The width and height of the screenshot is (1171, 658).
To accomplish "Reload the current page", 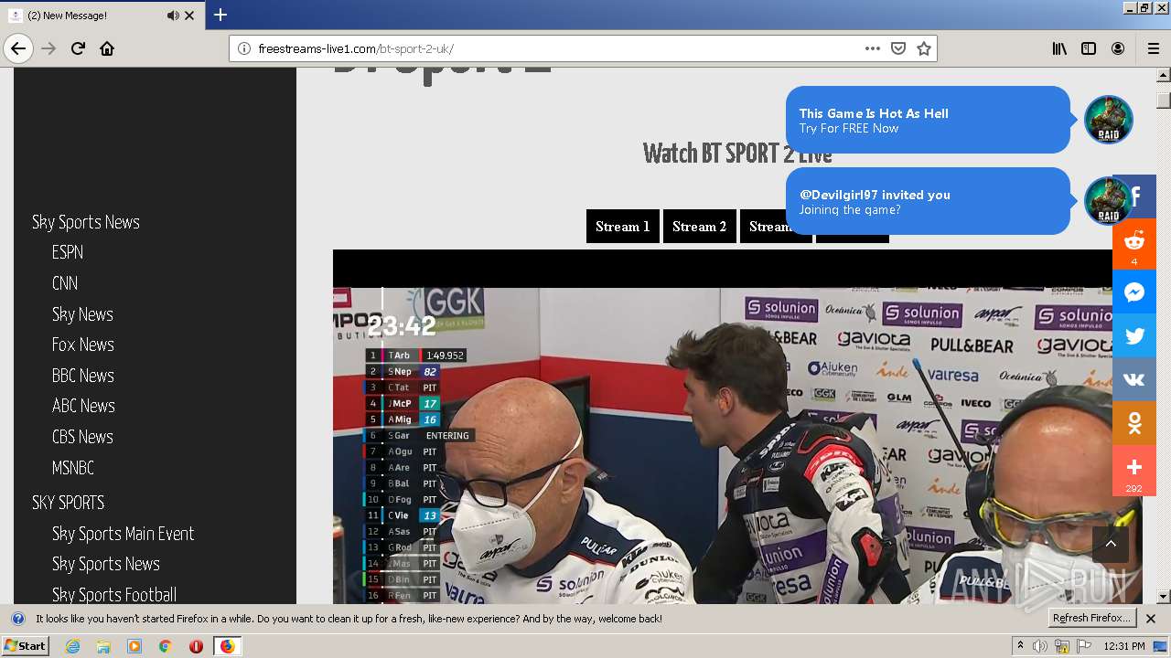I will point(78,48).
